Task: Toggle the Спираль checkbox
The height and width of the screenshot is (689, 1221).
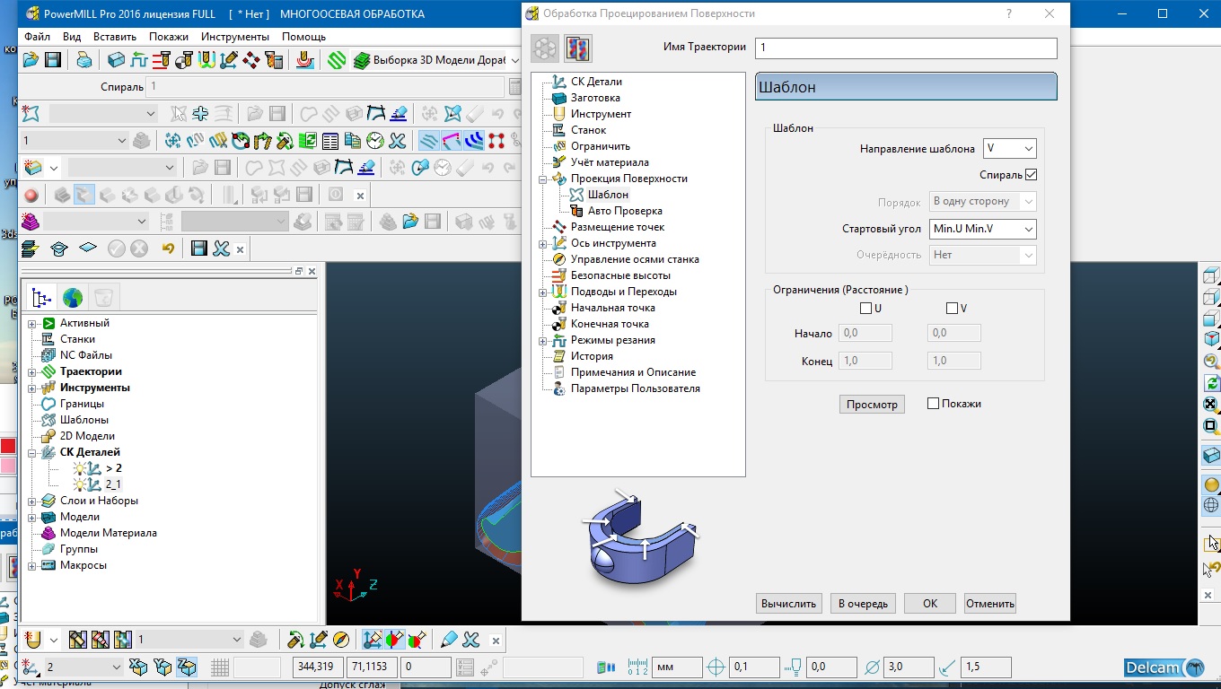Action: point(1031,175)
